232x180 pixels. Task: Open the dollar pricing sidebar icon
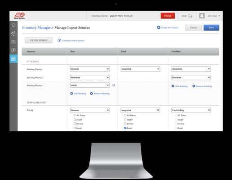13,50
